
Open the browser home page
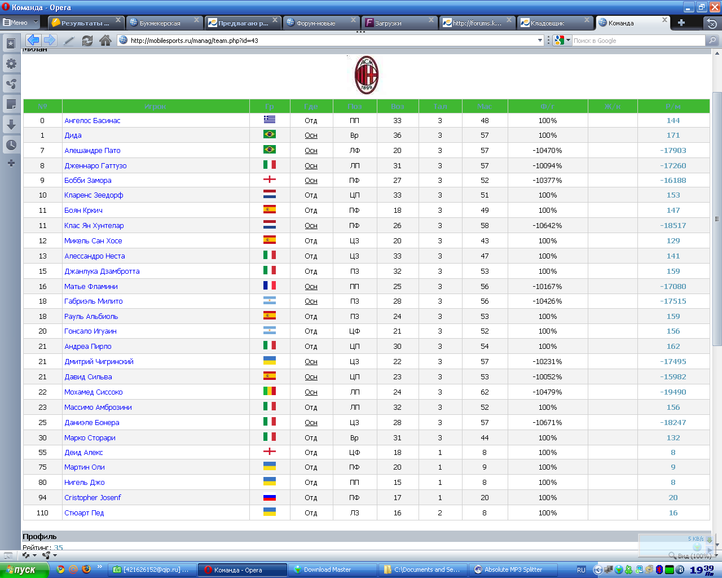[105, 41]
